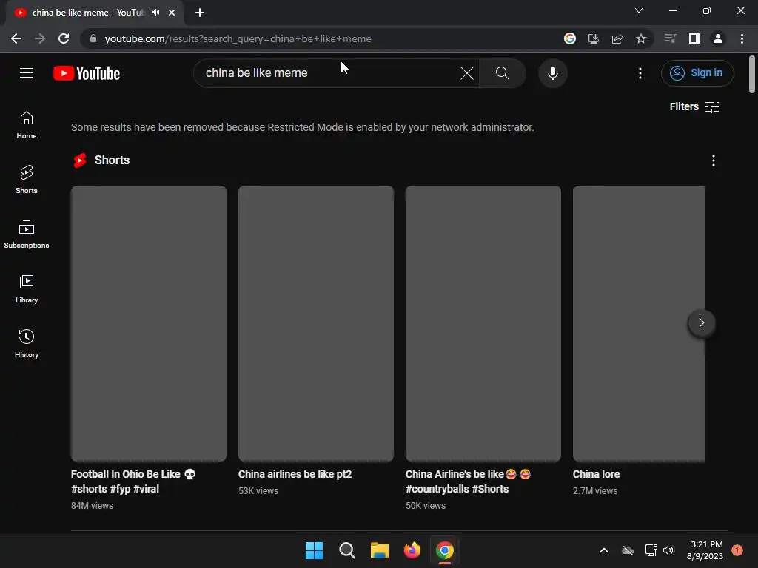
Task: Open Windows taskbar search
Action: [347, 550]
